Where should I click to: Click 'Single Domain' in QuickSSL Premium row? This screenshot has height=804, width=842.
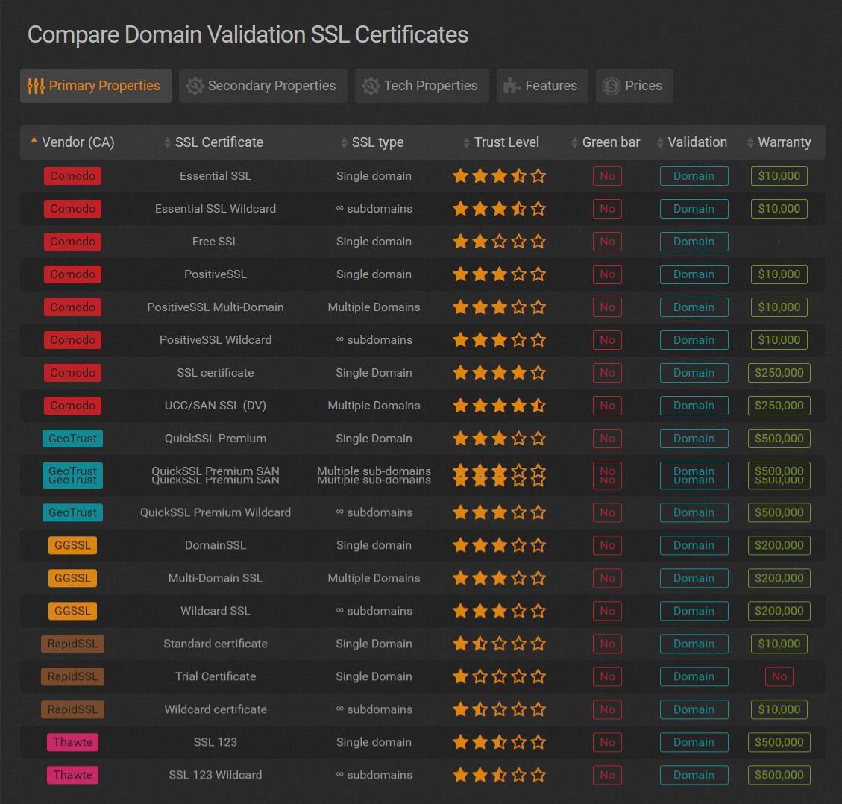pos(374,439)
